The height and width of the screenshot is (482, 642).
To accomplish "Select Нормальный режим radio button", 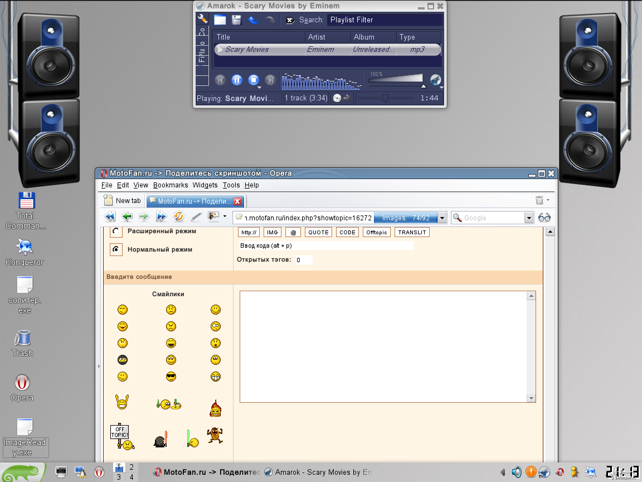I will coord(116,249).
